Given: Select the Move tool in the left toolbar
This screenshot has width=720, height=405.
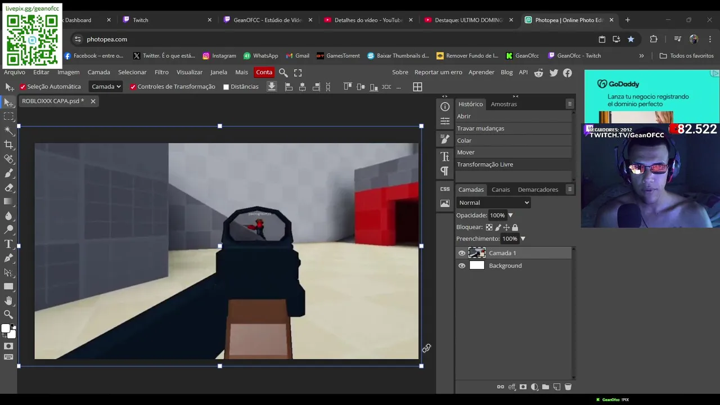Looking at the screenshot, I should pos(8,102).
